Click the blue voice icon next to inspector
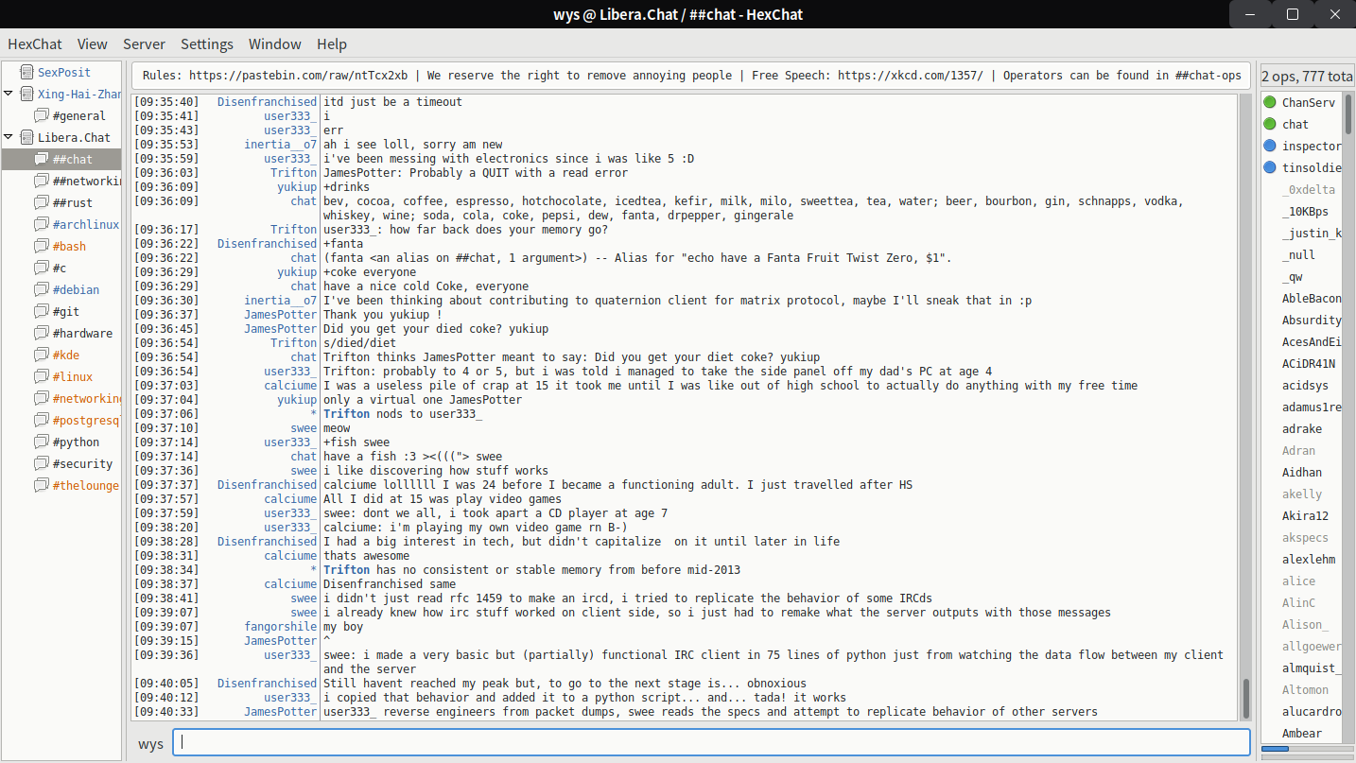Screen dimensions: 1356x763 pos(1270,146)
